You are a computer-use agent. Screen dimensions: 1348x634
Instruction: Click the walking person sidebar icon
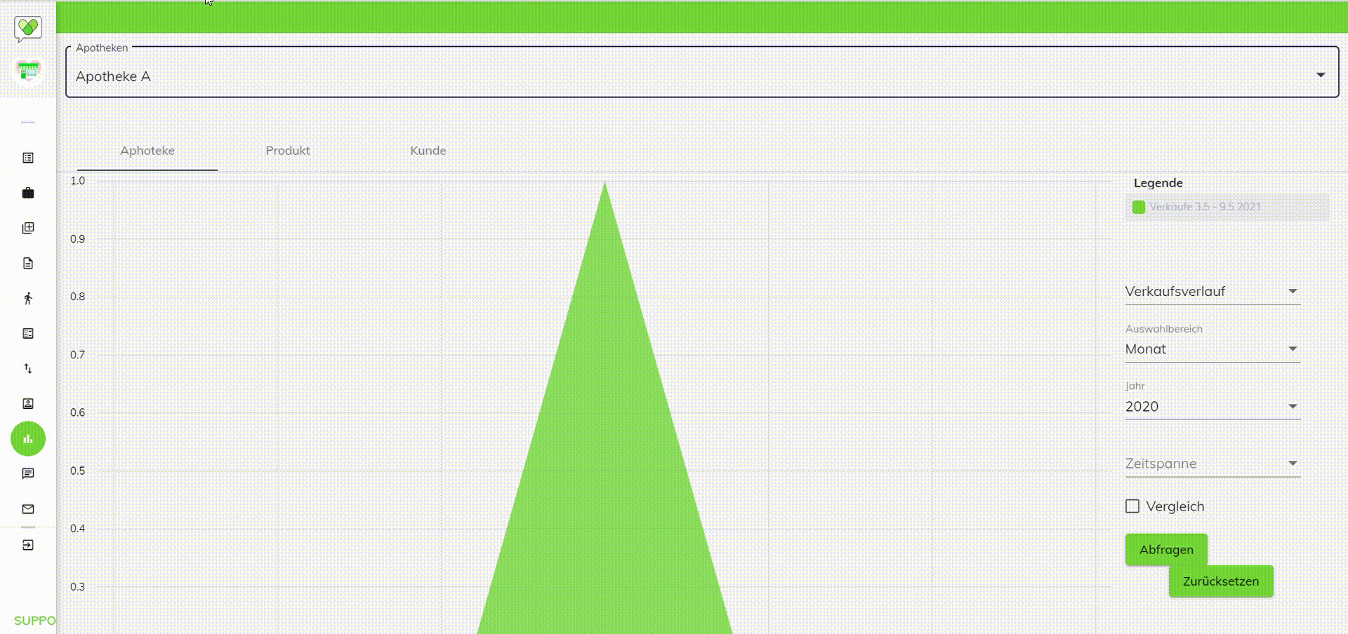[x=28, y=298]
